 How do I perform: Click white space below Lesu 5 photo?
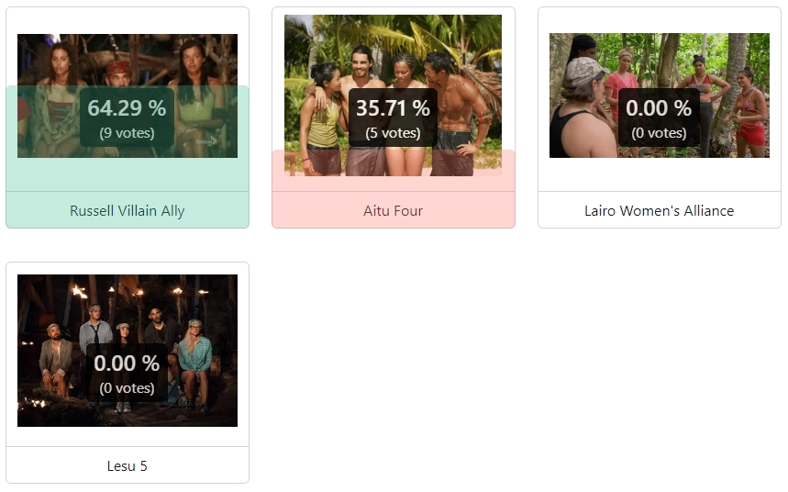coord(128,436)
